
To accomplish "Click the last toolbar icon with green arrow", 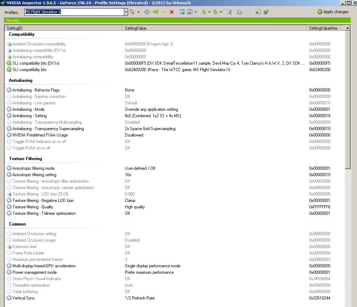I will pyautogui.click(x=266, y=12).
